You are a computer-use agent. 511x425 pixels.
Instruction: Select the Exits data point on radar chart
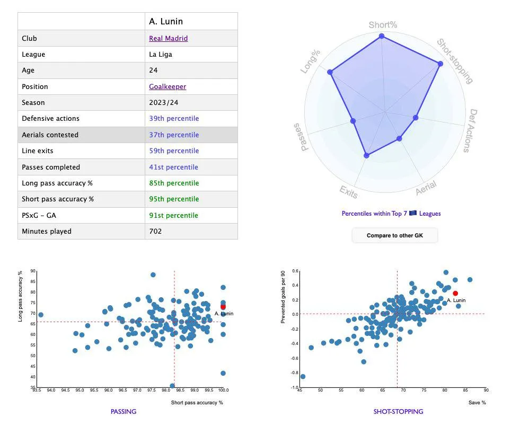(x=366, y=155)
